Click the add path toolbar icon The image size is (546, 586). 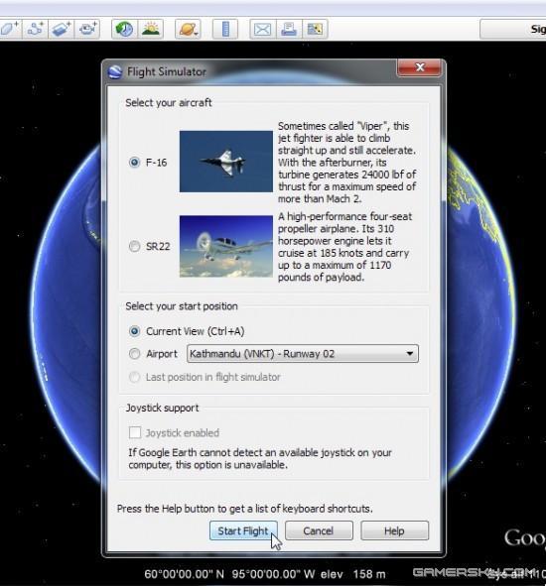[x=35, y=29]
